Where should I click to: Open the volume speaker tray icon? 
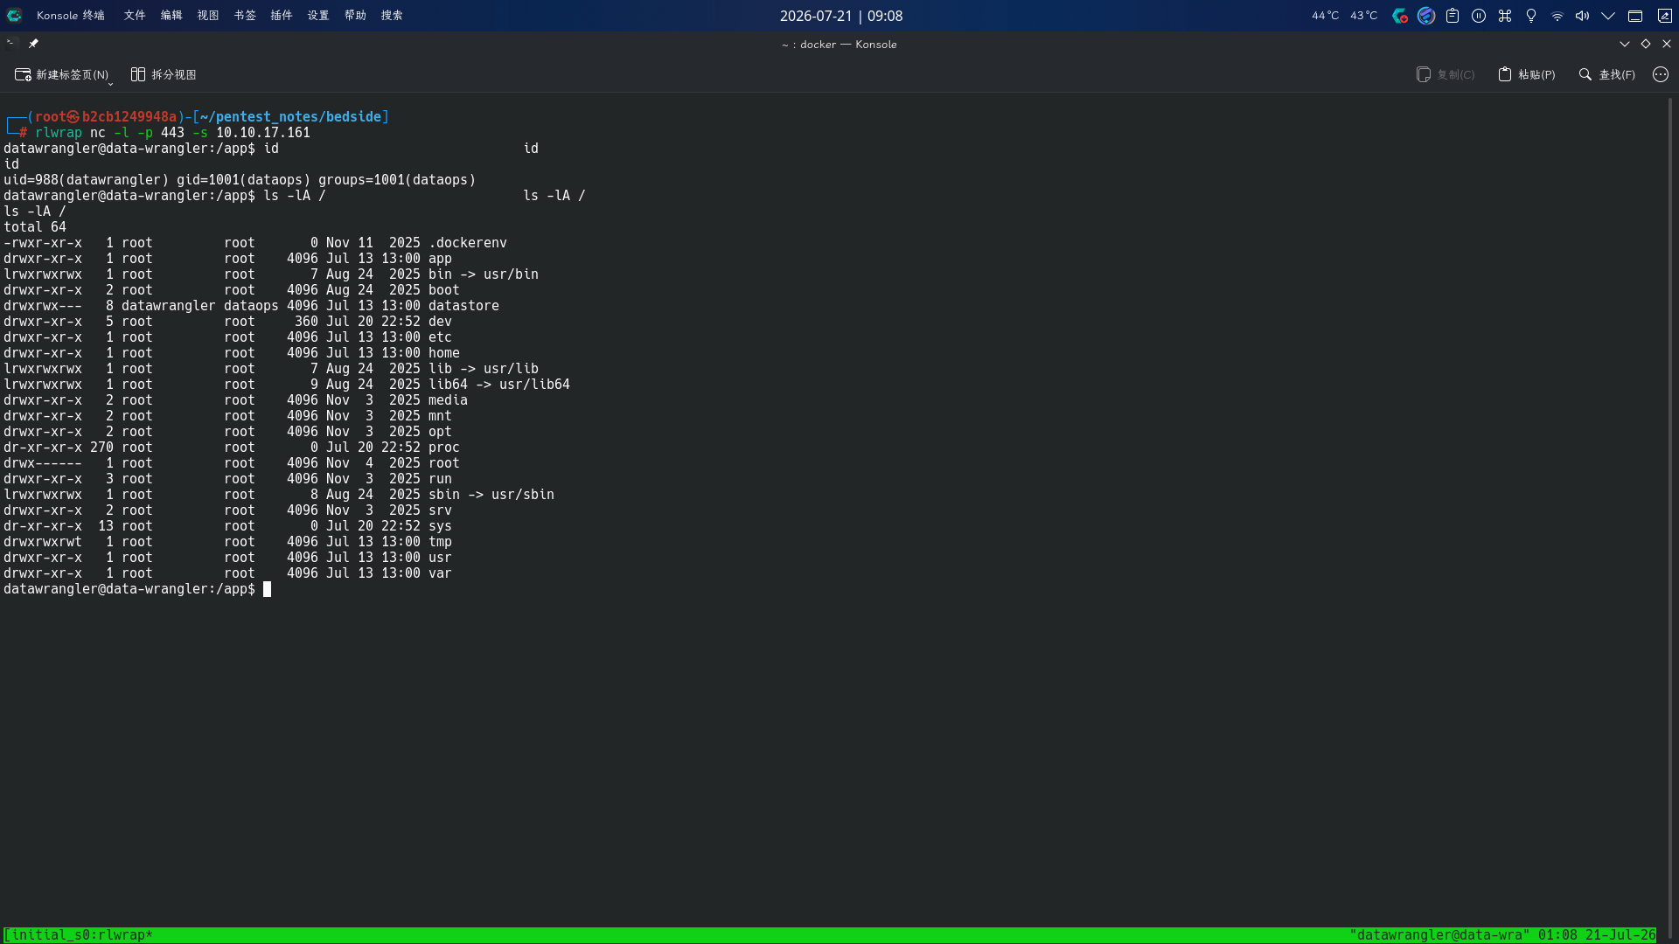point(1583,16)
